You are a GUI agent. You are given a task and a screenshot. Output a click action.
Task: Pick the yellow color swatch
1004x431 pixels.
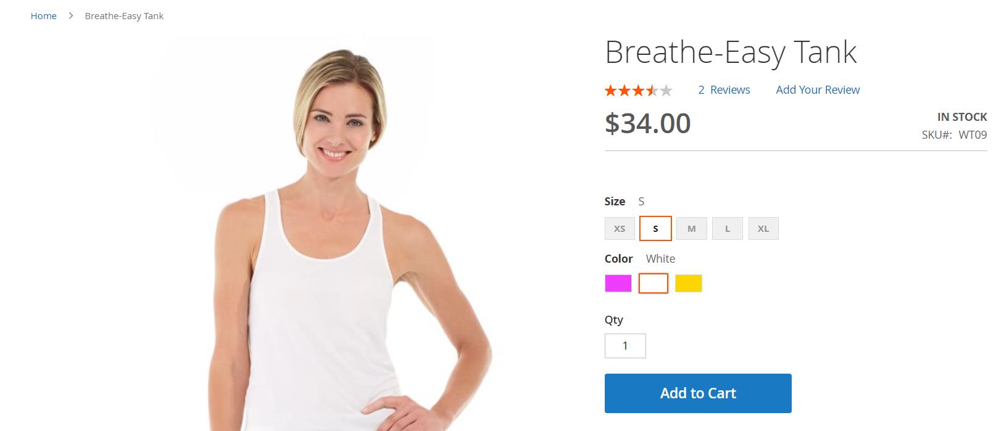tap(689, 284)
